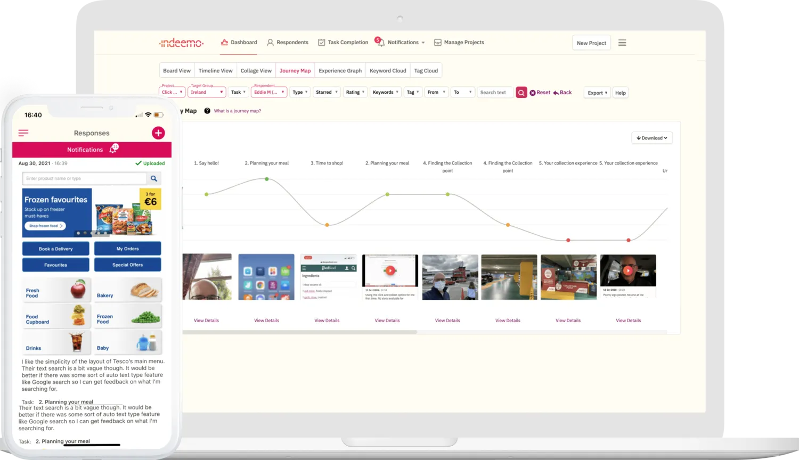Tap the battery icon in the phone status bar
This screenshot has width=799, height=460.
pos(158,115)
